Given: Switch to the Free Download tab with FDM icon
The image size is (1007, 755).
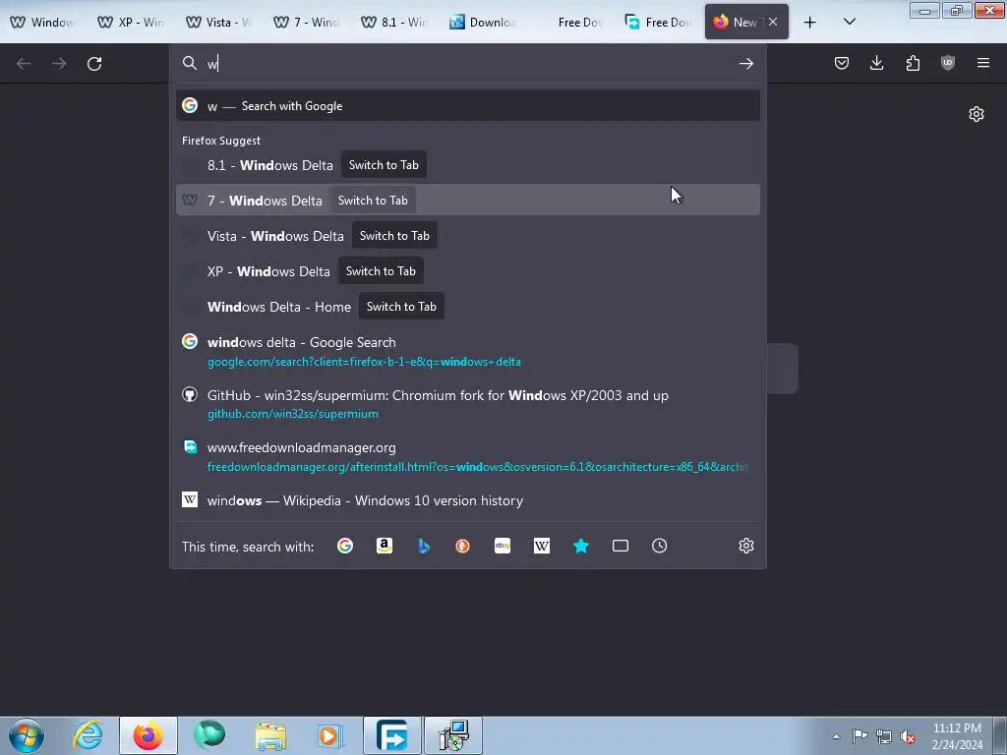Looking at the screenshot, I should pos(658,22).
